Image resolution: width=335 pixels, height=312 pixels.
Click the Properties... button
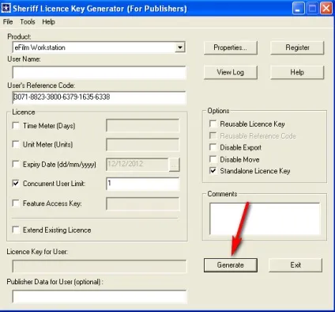coord(230,48)
